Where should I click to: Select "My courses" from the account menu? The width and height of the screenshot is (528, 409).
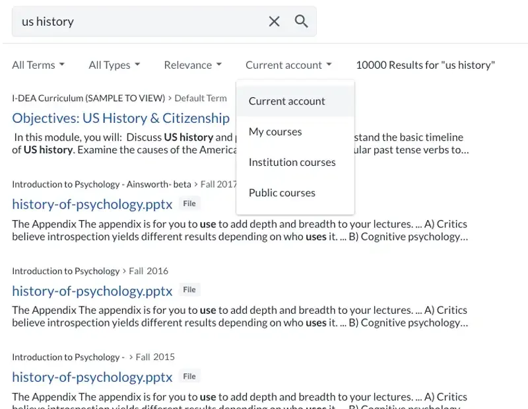[x=275, y=131]
